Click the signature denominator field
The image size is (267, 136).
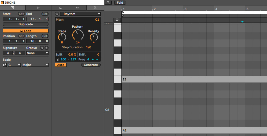coord(20,53)
